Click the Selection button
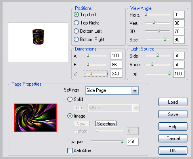This screenshot has height=159, width=193. [106, 123]
